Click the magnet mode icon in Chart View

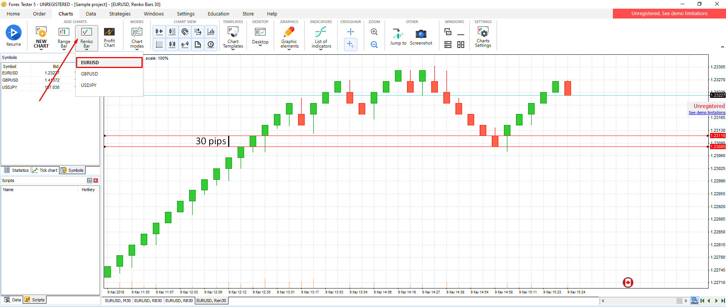tap(185, 32)
